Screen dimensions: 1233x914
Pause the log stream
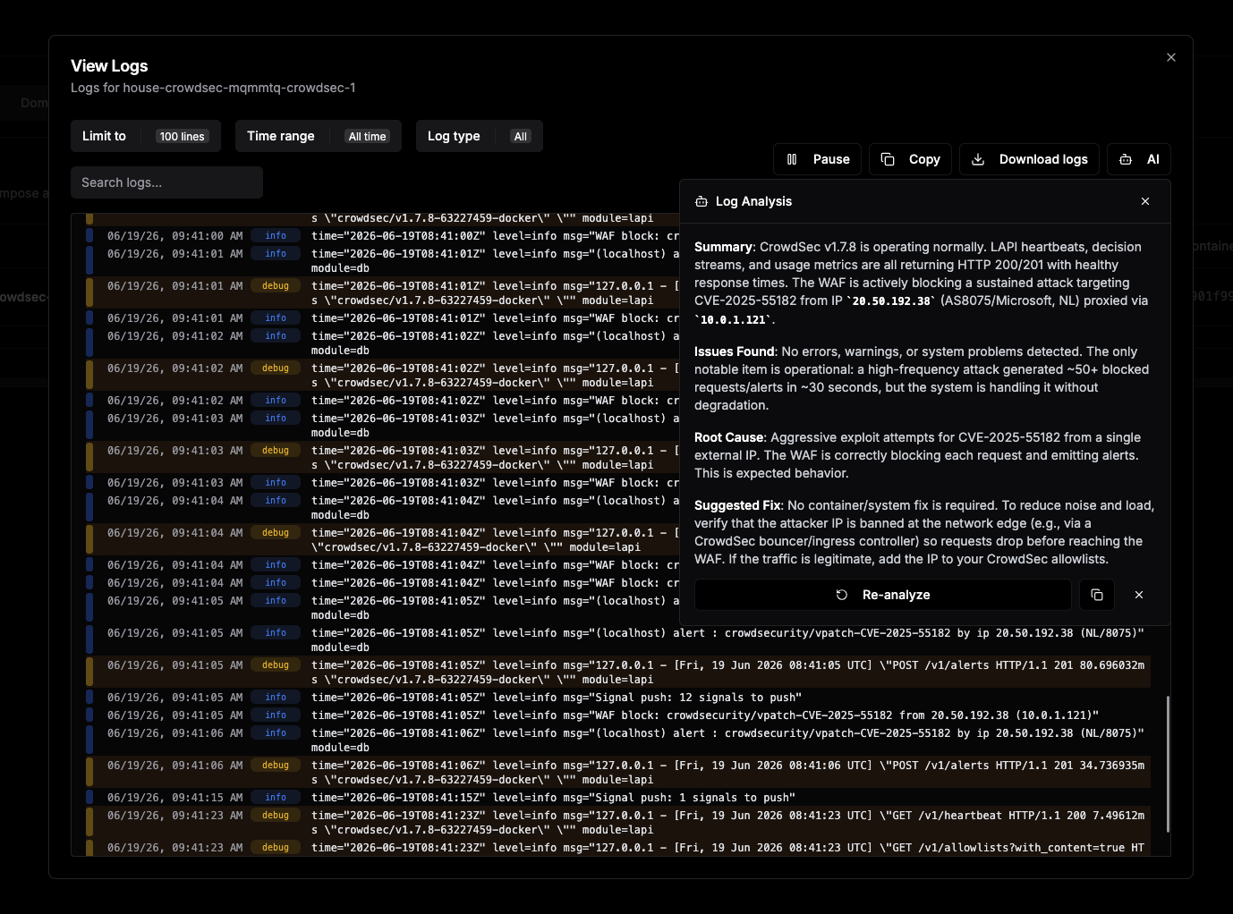pyautogui.click(x=818, y=159)
